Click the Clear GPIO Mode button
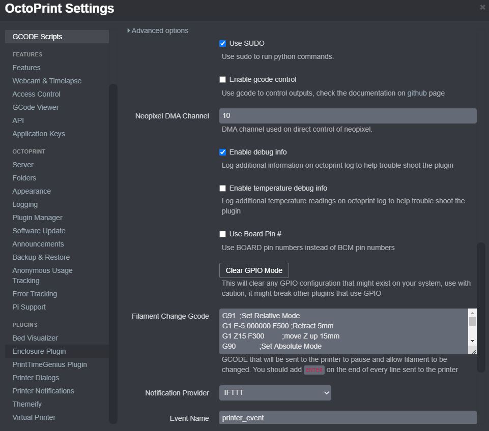489x431 pixels. pyautogui.click(x=254, y=270)
